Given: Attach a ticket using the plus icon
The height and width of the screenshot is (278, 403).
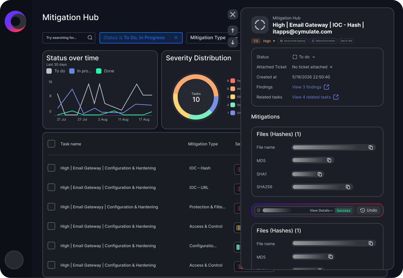Looking at the screenshot, I should pyautogui.click(x=331, y=67).
